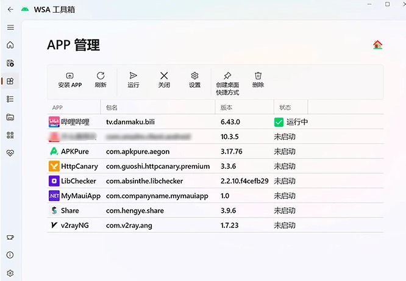This screenshot has width=406, height=281.
Task: Click the 安装 APP install button
Action: click(x=69, y=80)
